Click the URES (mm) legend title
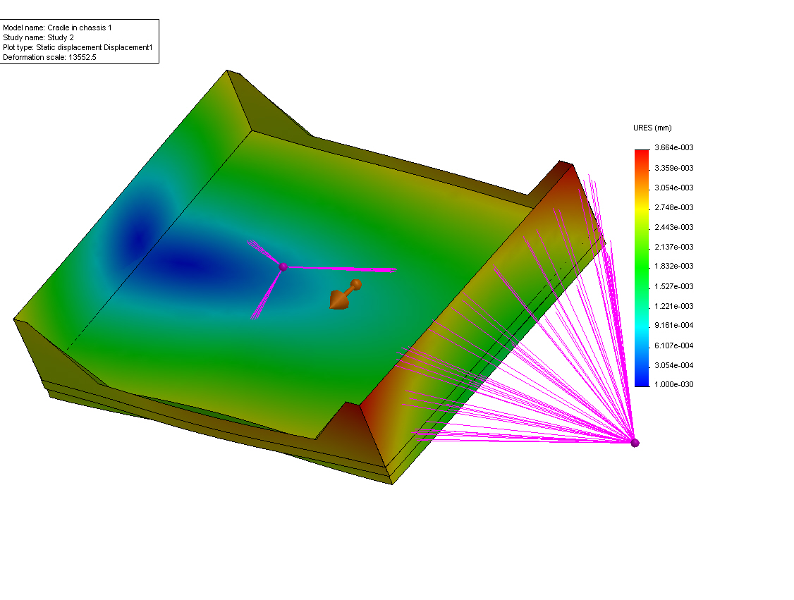Screen dimensions: 794x600 click(652, 128)
